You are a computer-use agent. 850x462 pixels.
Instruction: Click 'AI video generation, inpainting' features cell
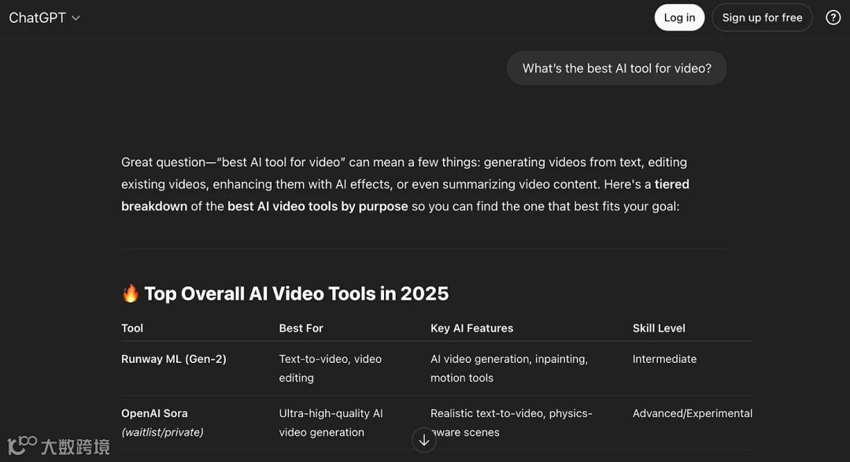[x=509, y=368]
